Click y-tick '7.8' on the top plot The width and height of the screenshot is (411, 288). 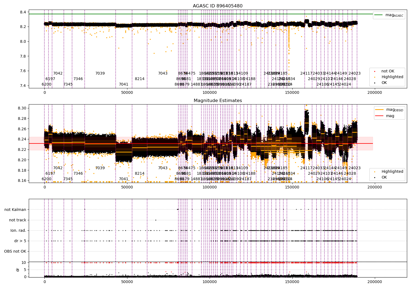23,56
